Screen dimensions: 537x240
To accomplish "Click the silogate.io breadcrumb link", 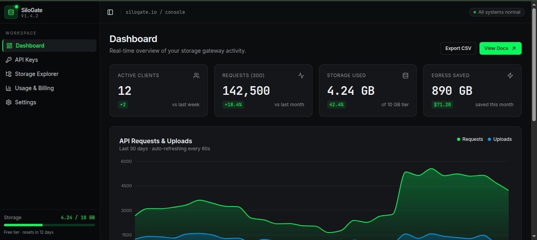I will [x=141, y=12].
